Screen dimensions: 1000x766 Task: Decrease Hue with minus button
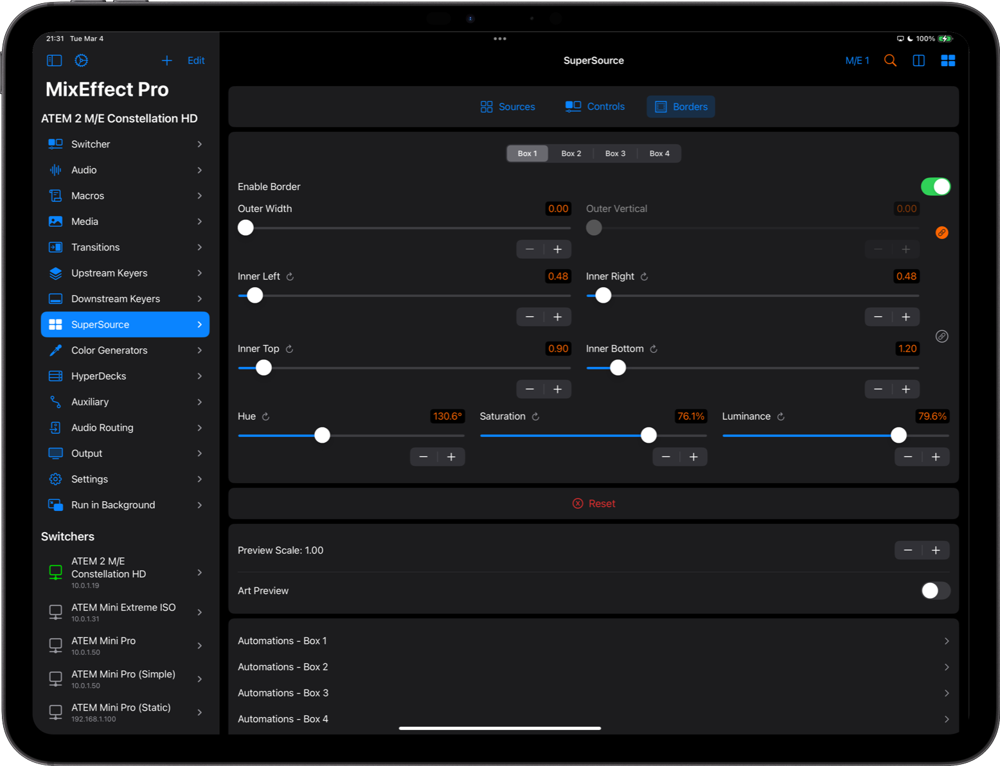pyautogui.click(x=424, y=457)
